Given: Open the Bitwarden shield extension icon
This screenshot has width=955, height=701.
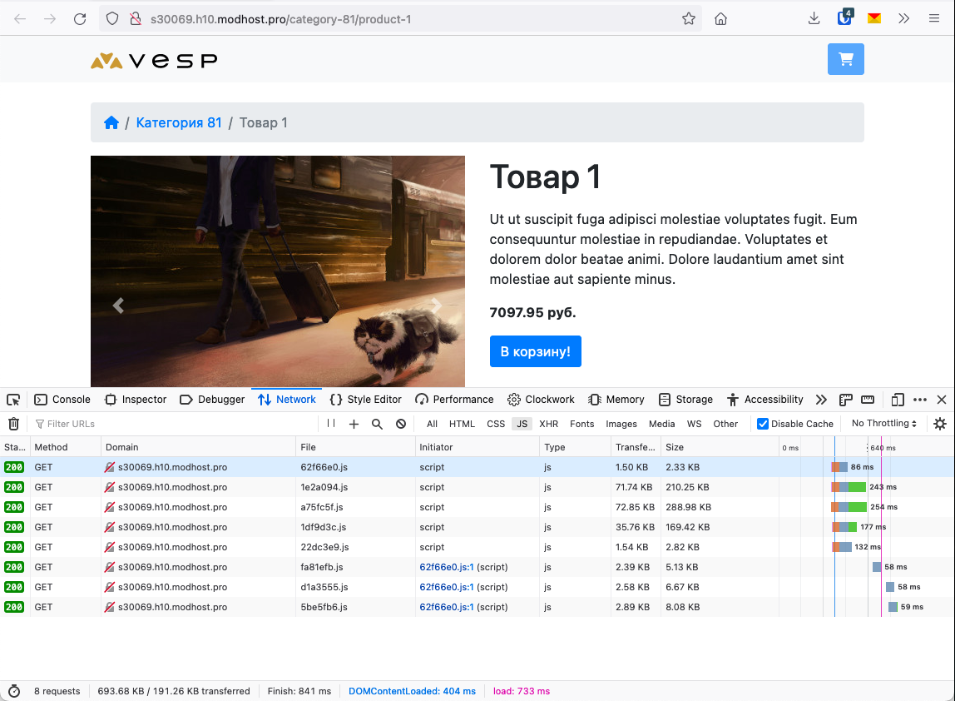Looking at the screenshot, I should pos(844,17).
